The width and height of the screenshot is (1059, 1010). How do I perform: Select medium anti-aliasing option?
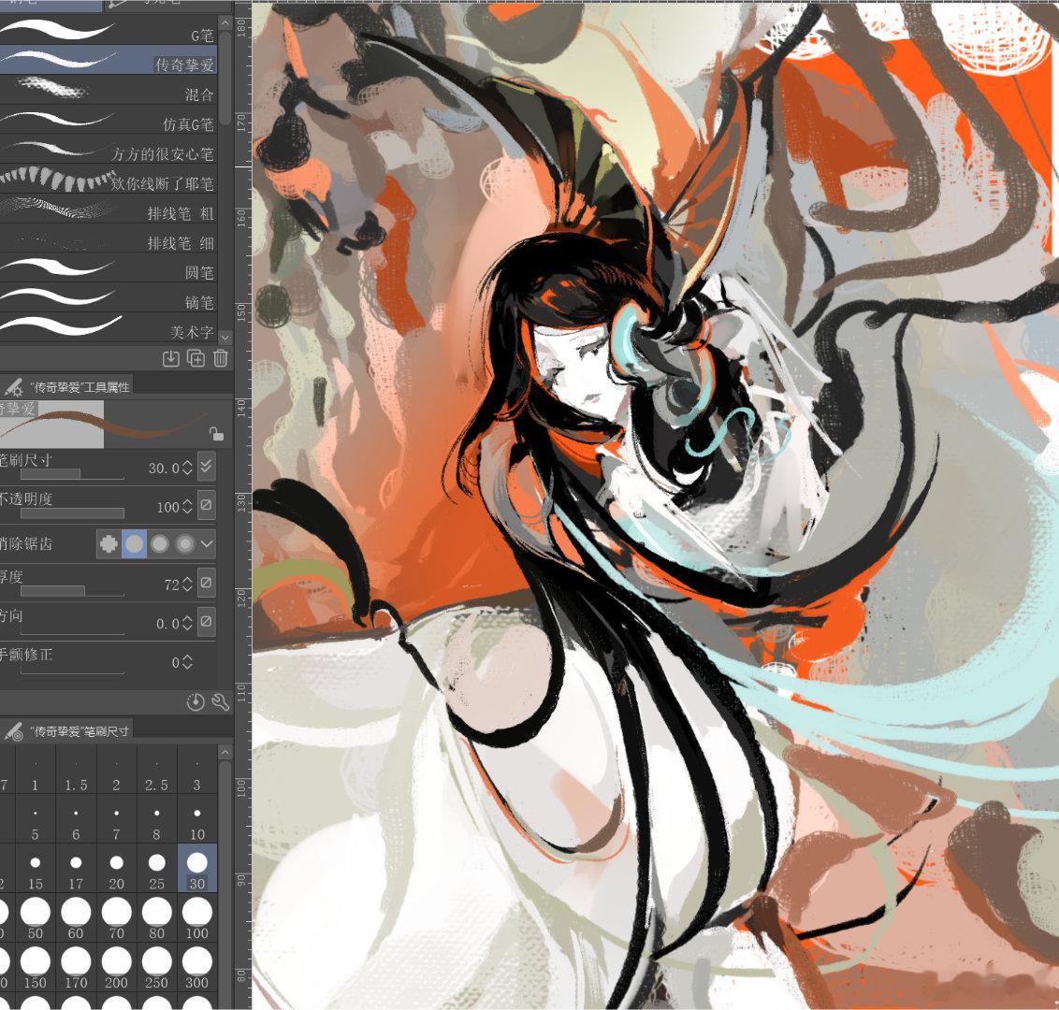[x=159, y=543]
